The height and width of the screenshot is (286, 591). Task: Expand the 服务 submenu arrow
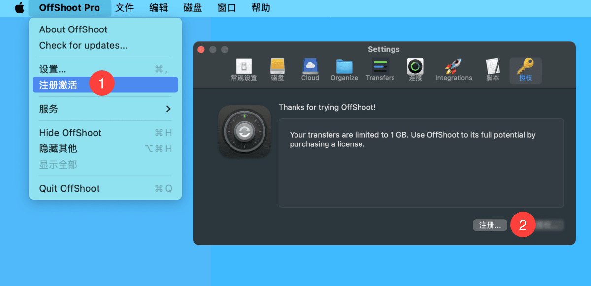coord(168,109)
